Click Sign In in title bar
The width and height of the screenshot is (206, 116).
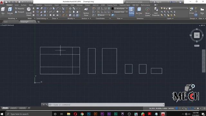pos(159,2)
